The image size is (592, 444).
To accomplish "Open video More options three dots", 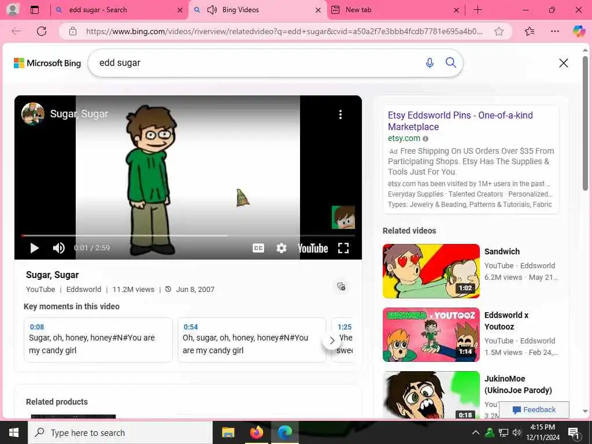I will coord(341,114).
